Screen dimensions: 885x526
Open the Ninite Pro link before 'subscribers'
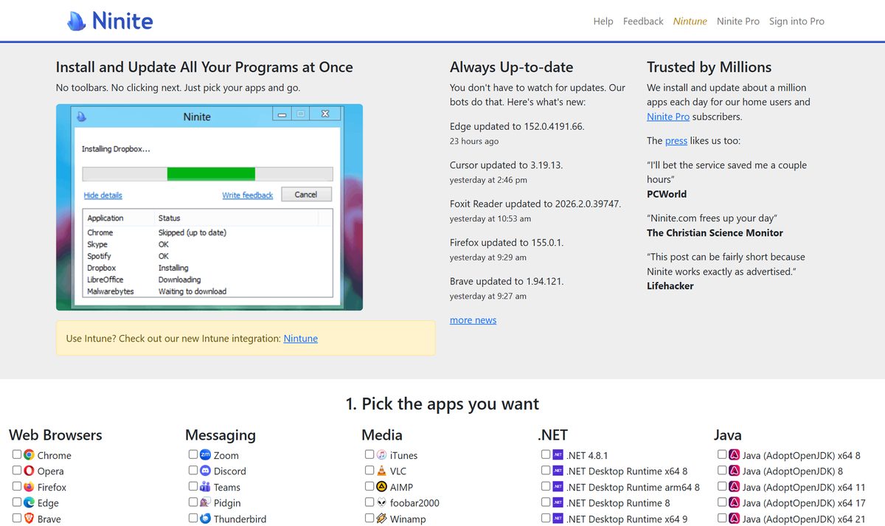[668, 117]
